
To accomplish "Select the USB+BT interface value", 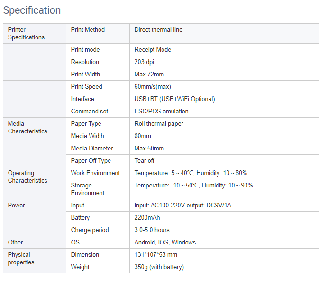I will click(174, 99).
